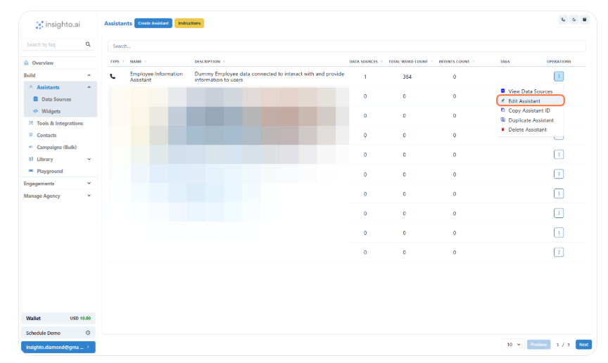Choose Edit Assistant in the context menu
The image size is (608, 363).
point(530,101)
